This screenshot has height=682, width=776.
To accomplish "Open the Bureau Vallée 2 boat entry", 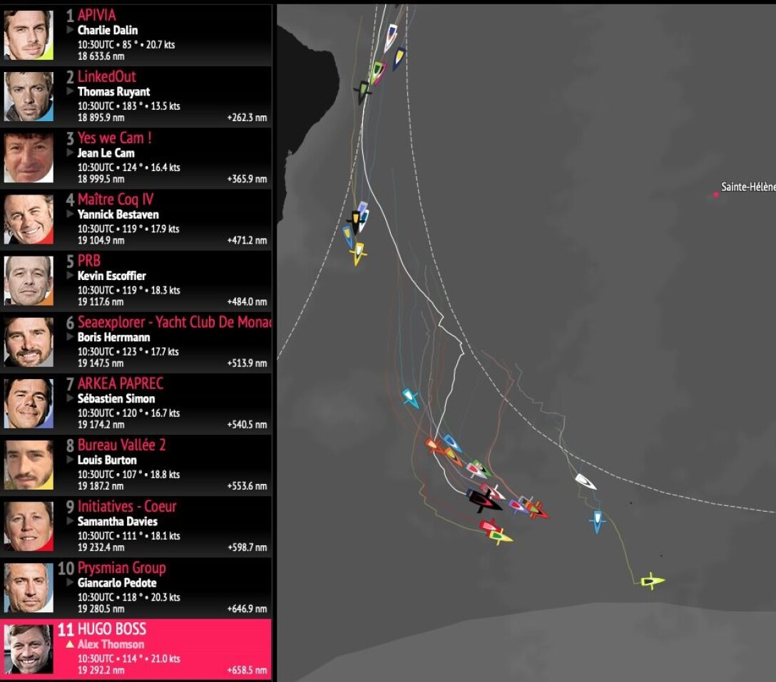I will point(122,445).
